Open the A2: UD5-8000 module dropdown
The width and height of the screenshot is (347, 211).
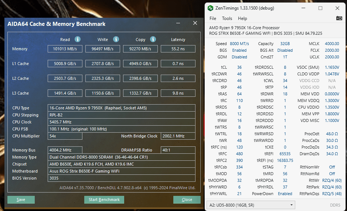point(251,205)
